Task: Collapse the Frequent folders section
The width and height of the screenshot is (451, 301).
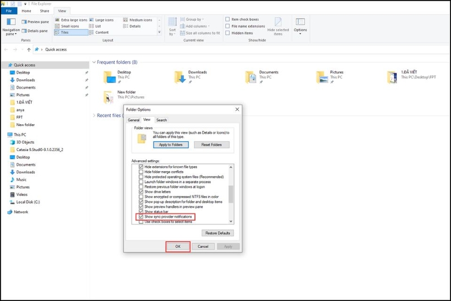Action: pos(94,62)
